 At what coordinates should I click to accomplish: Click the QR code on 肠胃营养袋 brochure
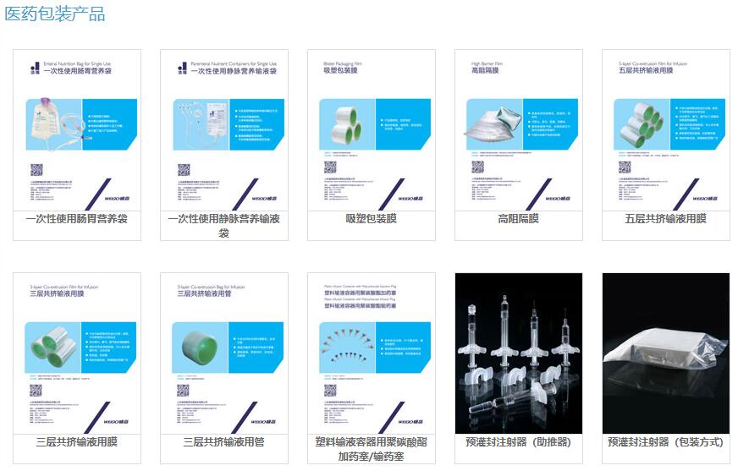[x=36, y=170]
